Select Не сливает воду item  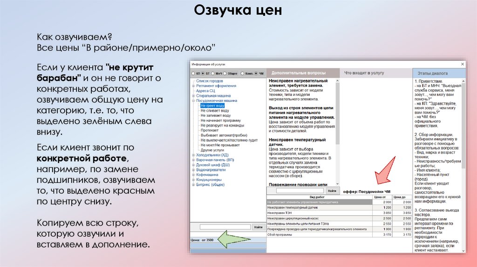[x=214, y=111]
